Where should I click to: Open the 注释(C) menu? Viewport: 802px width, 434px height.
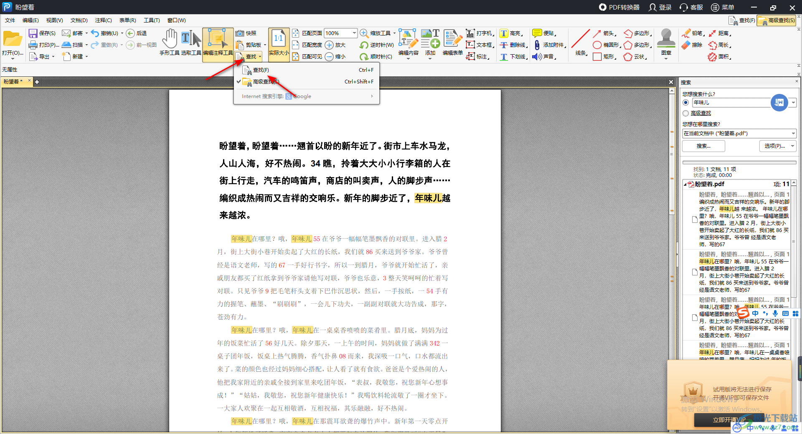(103, 20)
